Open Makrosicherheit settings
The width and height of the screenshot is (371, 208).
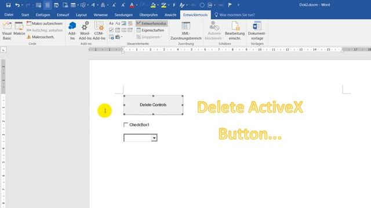(41, 37)
